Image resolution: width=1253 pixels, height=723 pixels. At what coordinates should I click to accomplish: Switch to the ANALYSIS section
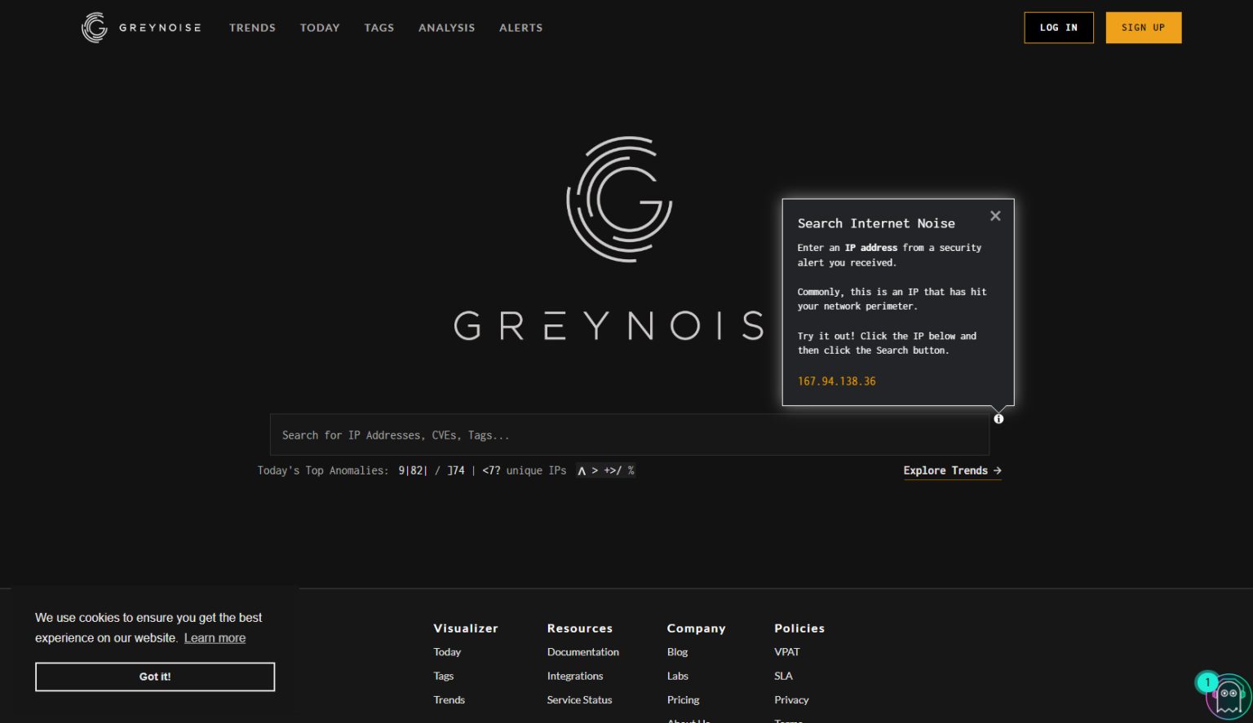click(x=446, y=27)
